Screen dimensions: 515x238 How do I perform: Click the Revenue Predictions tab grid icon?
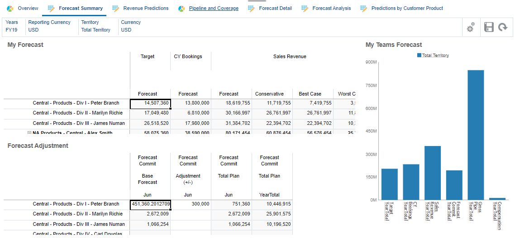116,9
